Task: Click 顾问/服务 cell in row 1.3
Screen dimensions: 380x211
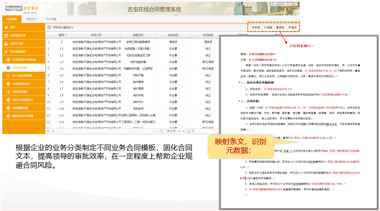Action: (208, 62)
